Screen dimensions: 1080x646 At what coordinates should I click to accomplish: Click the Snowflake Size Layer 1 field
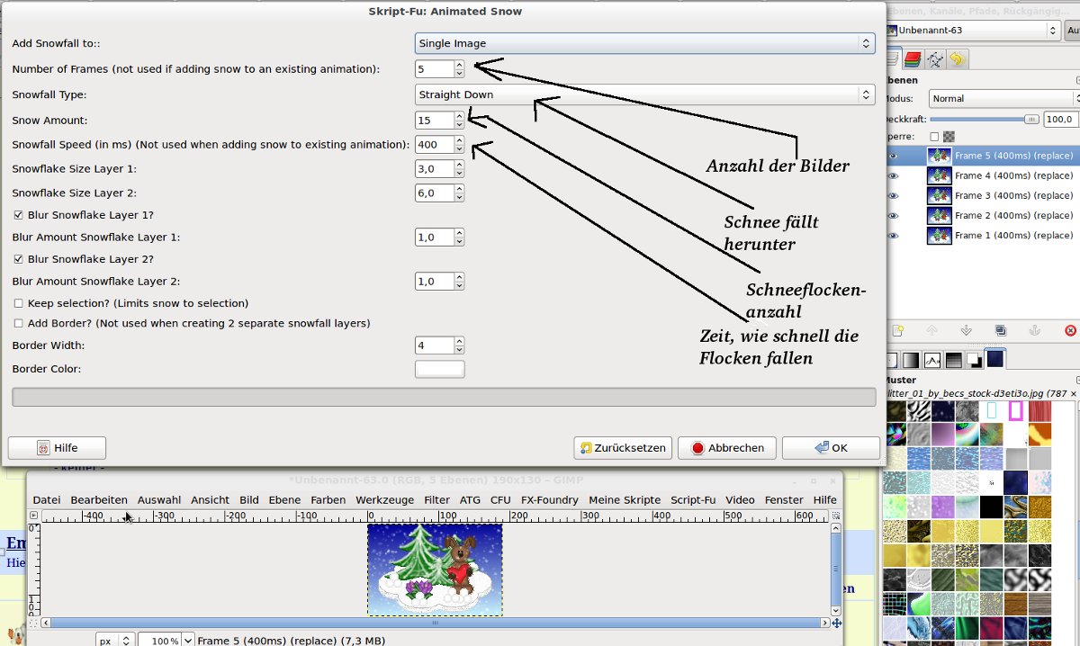click(x=434, y=168)
